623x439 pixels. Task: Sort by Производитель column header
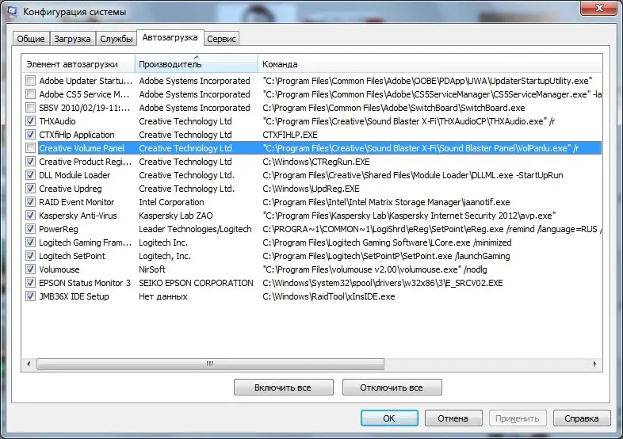[197, 64]
